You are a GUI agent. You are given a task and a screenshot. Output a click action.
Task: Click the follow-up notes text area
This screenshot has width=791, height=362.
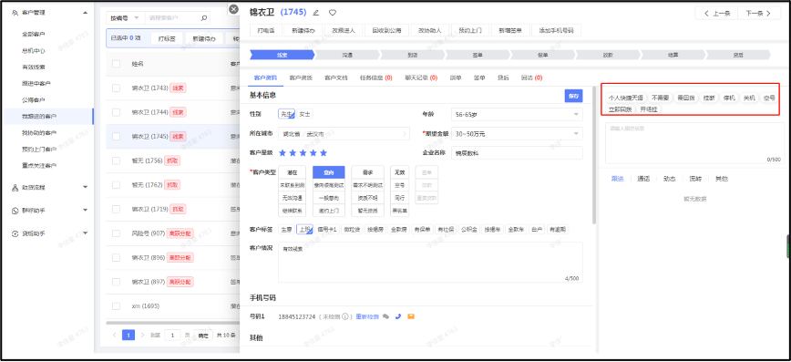pyautogui.click(x=694, y=143)
